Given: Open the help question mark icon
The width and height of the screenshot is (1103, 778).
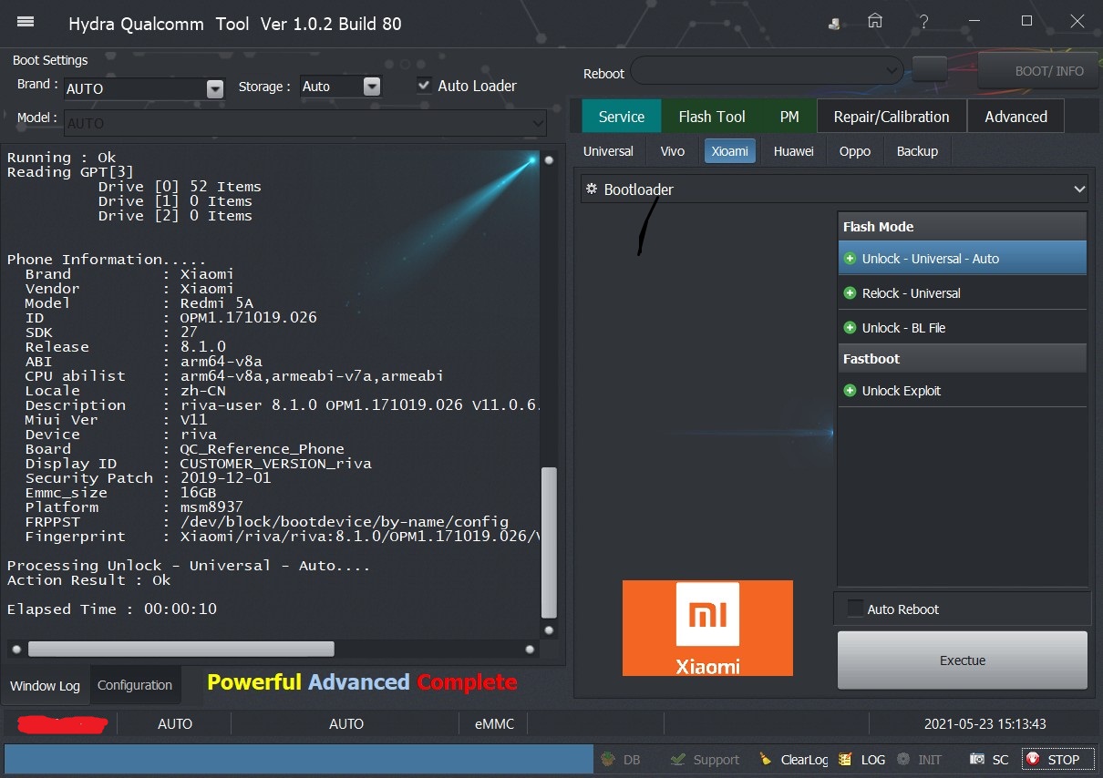Looking at the screenshot, I should [924, 21].
